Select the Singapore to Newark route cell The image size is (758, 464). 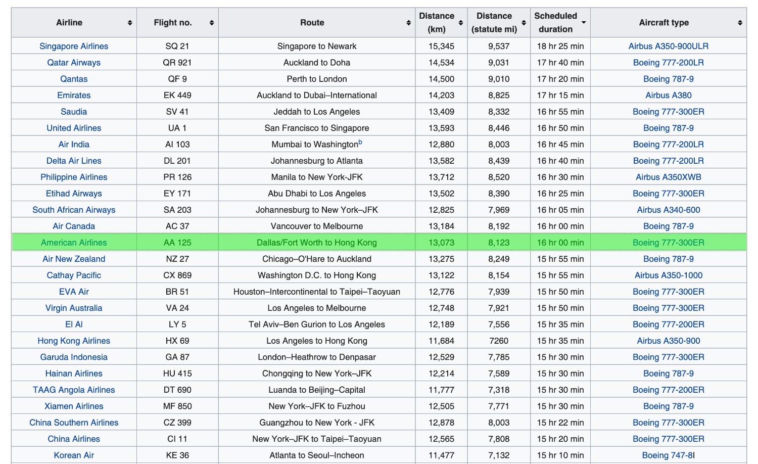pyautogui.click(x=317, y=46)
